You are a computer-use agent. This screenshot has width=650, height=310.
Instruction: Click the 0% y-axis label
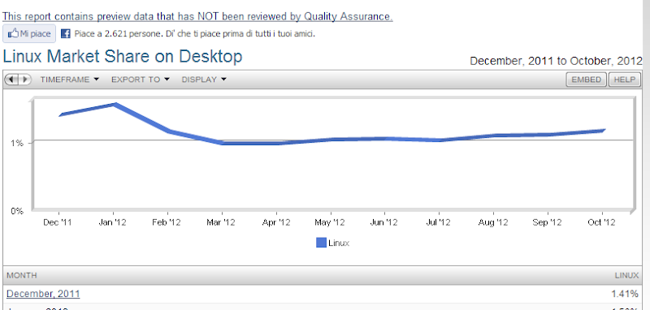coord(17,211)
